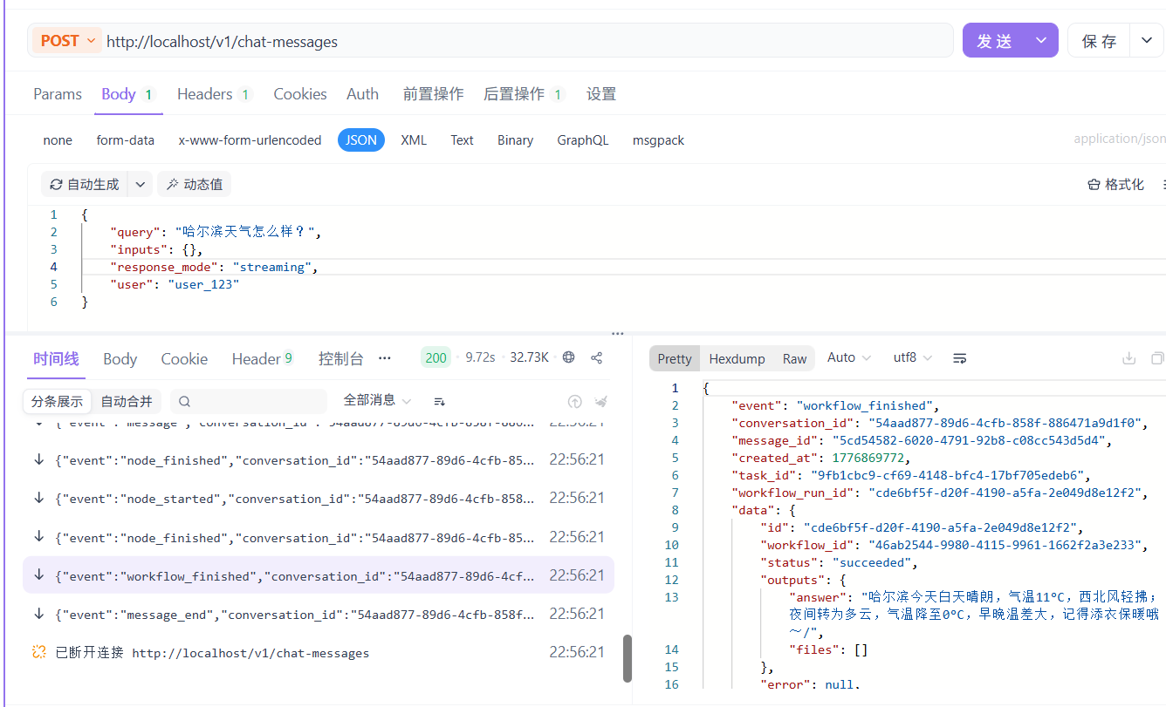Select the node_started event row
Image resolution: width=1166 pixels, height=707 pixels.
pyautogui.click(x=319, y=499)
